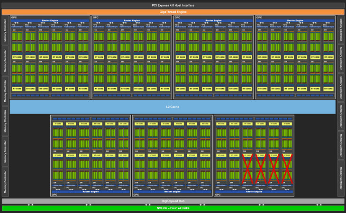Click the topmost Memory Controller on the right side

[x=341, y=29]
